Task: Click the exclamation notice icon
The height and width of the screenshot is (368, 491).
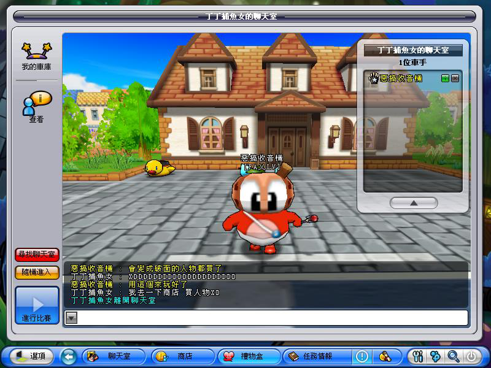Action: tap(362, 356)
